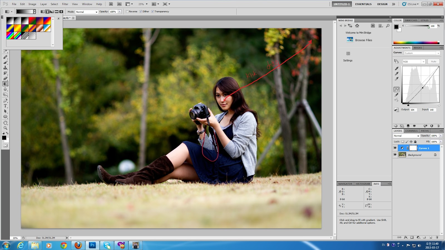This screenshot has width=445, height=250.
Task: Click the trash icon to delete the adjustment
Action: pyautogui.click(x=438, y=126)
